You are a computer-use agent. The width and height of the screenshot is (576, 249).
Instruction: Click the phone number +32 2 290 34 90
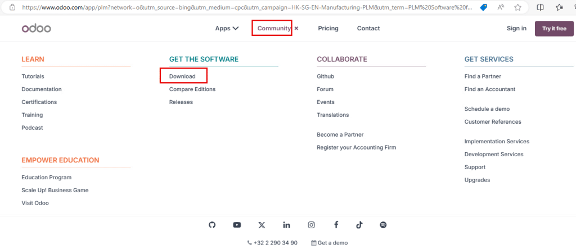(272, 243)
